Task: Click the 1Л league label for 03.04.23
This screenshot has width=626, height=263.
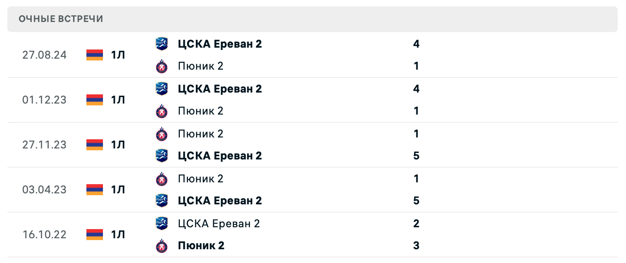Action: coord(118,190)
